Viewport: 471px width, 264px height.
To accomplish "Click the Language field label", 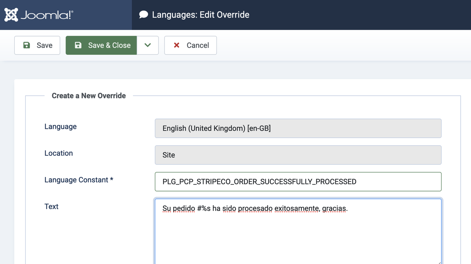I will coord(61,127).
